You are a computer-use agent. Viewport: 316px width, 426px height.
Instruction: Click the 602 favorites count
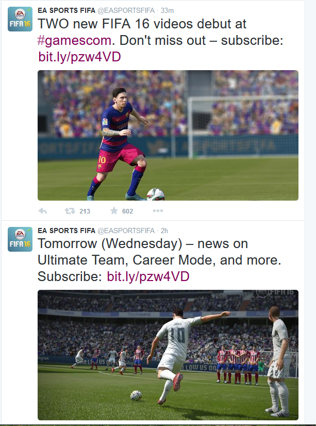(x=128, y=211)
